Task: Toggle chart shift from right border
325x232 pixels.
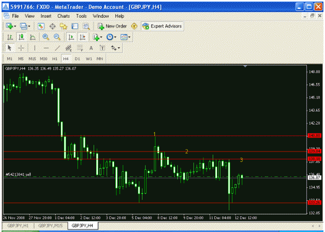Action: [x=83, y=37]
